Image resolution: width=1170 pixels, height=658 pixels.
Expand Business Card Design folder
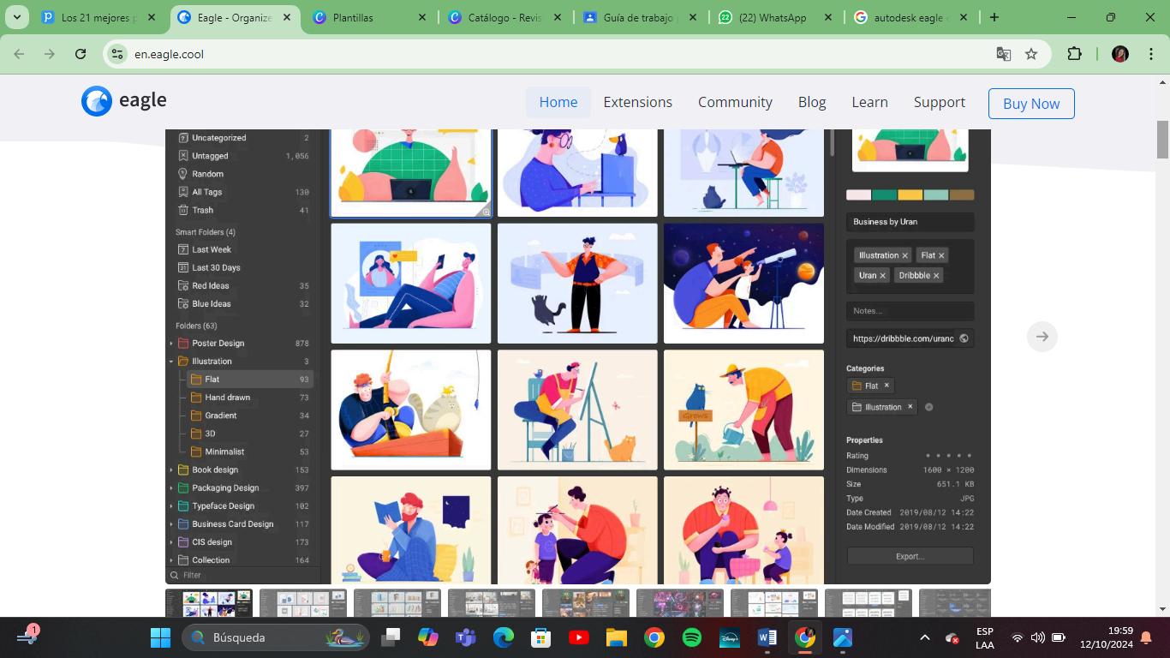pyautogui.click(x=171, y=524)
